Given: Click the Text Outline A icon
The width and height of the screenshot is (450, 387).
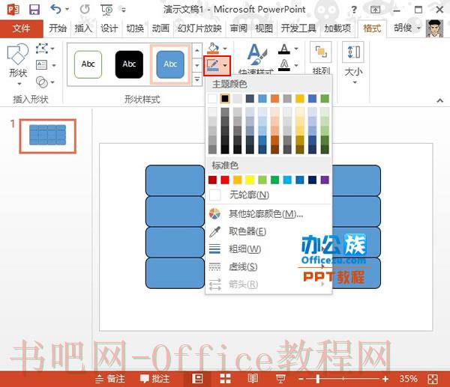Looking at the screenshot, I should point(284,64).
